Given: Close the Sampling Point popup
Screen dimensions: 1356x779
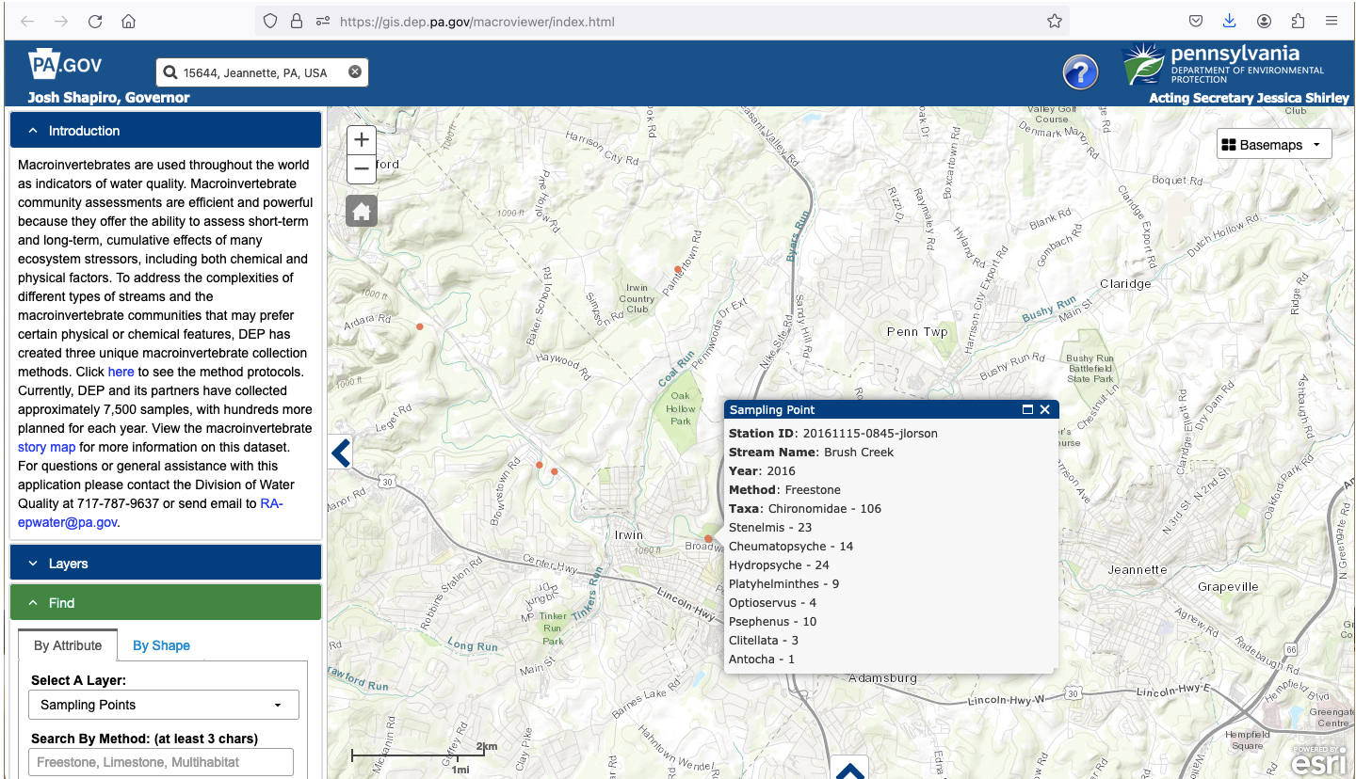Looking at the screenshot, I should 1045,409.
